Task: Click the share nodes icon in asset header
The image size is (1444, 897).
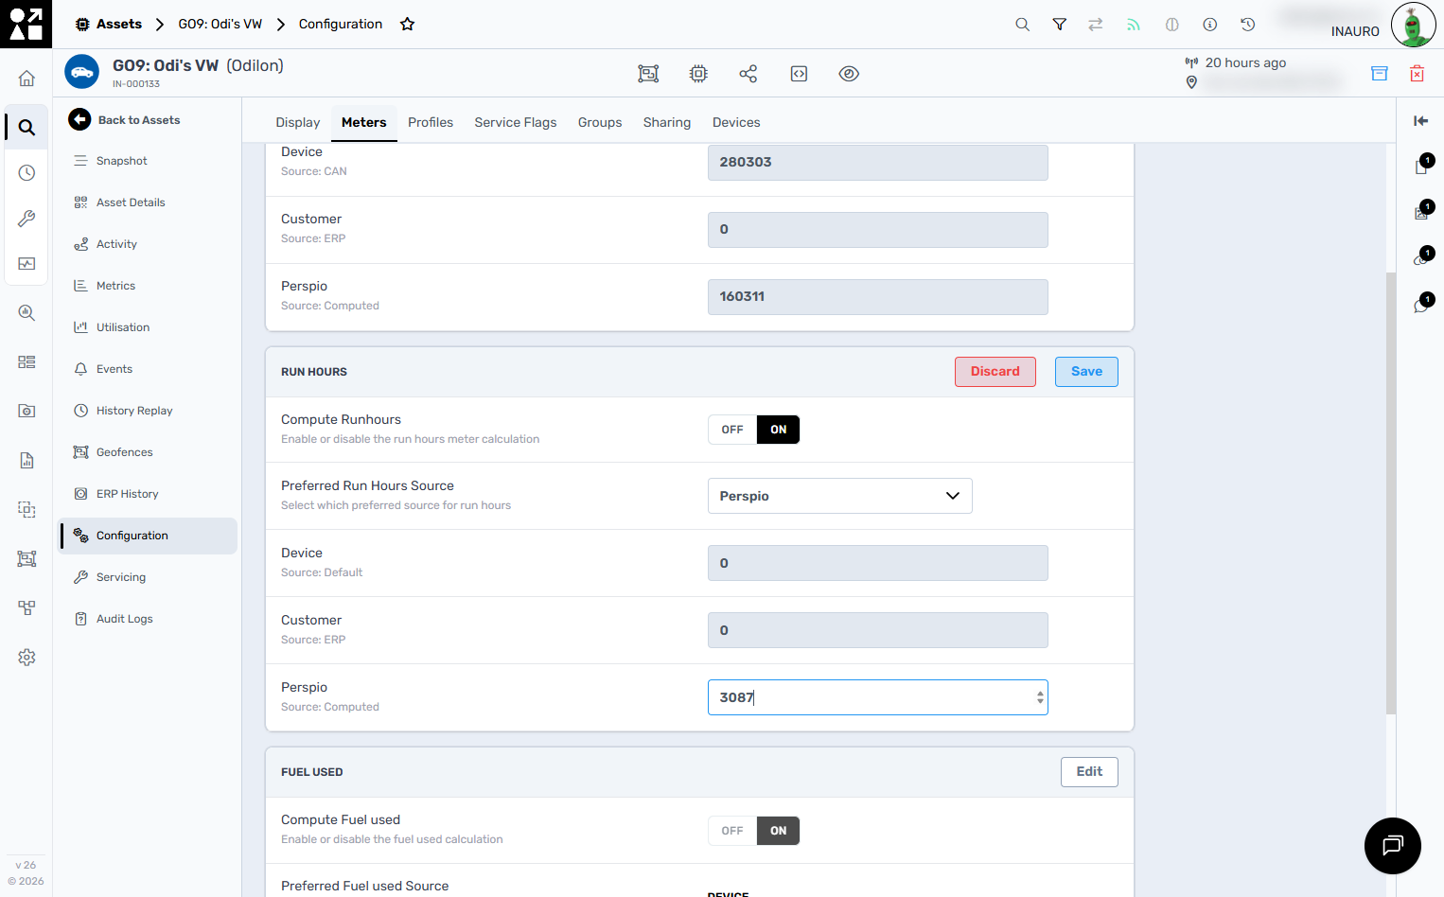Action: [x=748, y=74]
